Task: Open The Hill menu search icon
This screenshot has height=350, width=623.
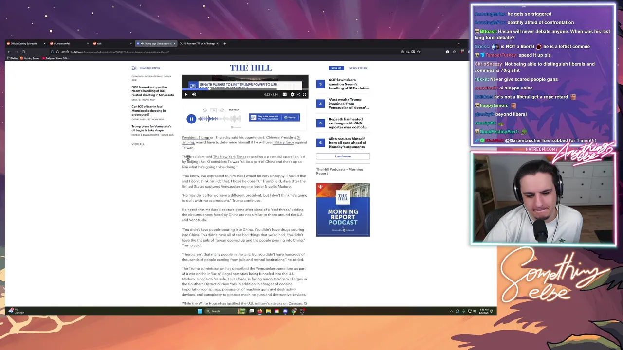Action: pos(134,68)
